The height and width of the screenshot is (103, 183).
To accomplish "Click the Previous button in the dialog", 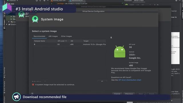I will point(129,94).
